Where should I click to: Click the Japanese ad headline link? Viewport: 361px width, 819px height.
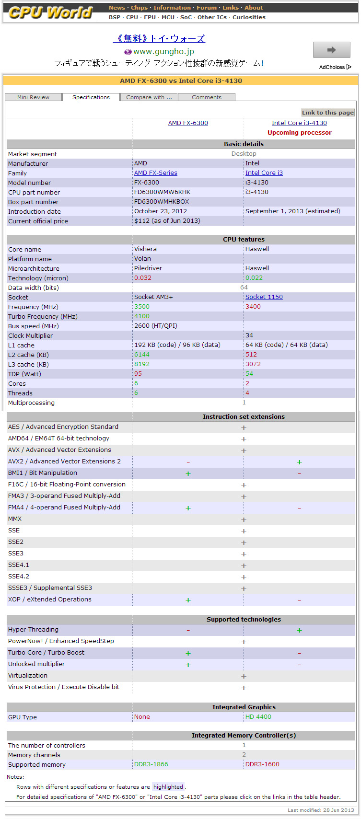coord(159,39)
